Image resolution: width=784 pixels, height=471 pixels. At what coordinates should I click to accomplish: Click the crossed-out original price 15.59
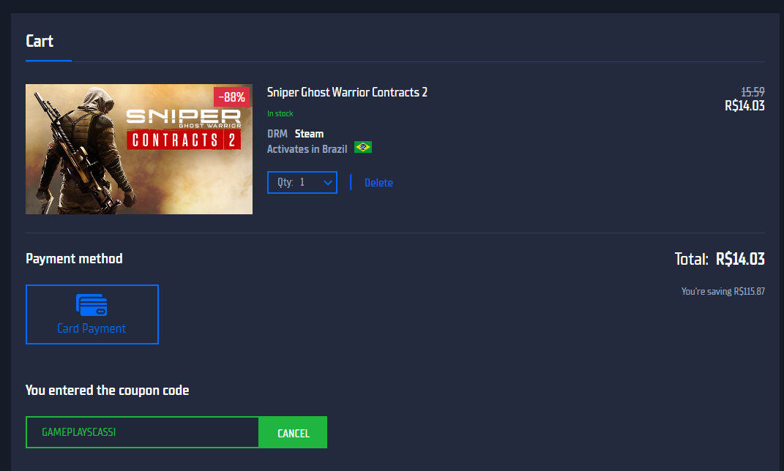pyautogui.click(x=753, y=92)
